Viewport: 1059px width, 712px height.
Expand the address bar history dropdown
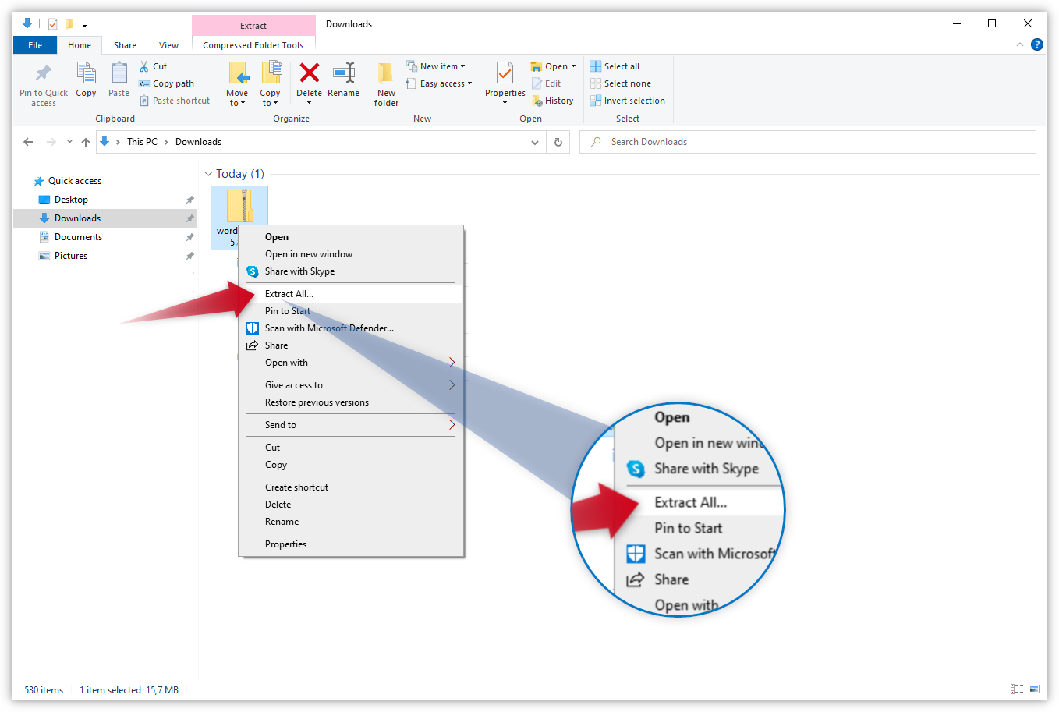point(534,142)
